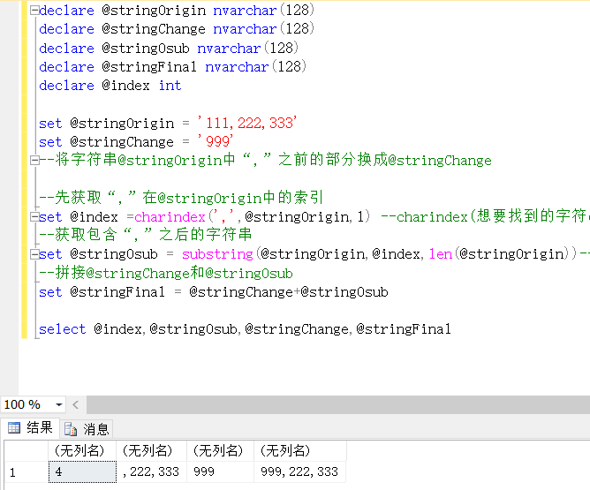Click the charindex function name in code
Screen dimensions: 590x490
click(170, 217)
